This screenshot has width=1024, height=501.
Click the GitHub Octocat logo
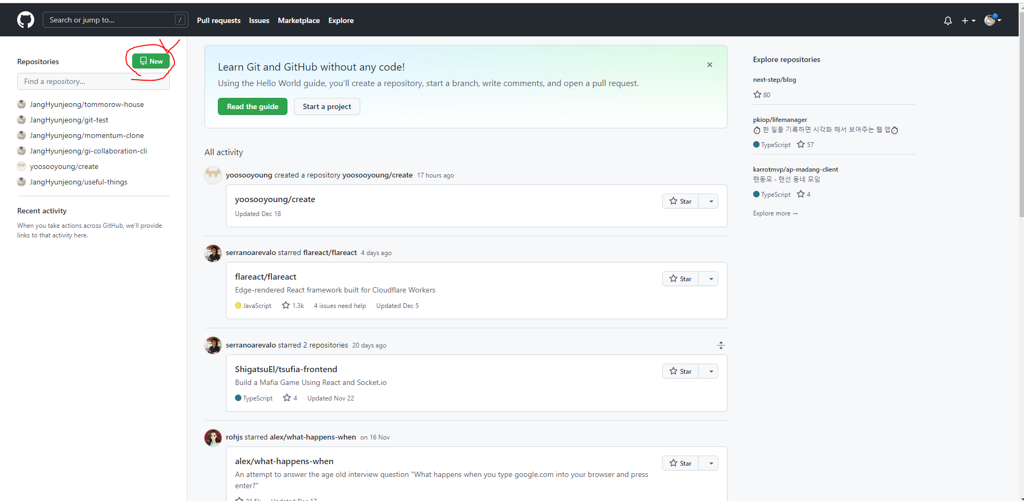coord(26,20)
